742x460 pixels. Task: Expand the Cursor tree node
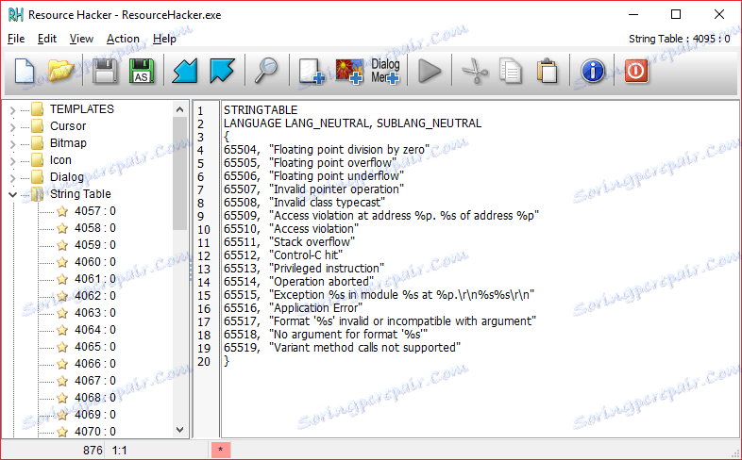[x=13, y=127]
